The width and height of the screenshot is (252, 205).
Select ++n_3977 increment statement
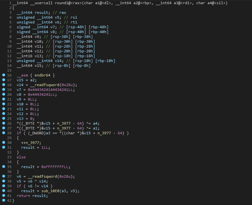pos(31,143)
